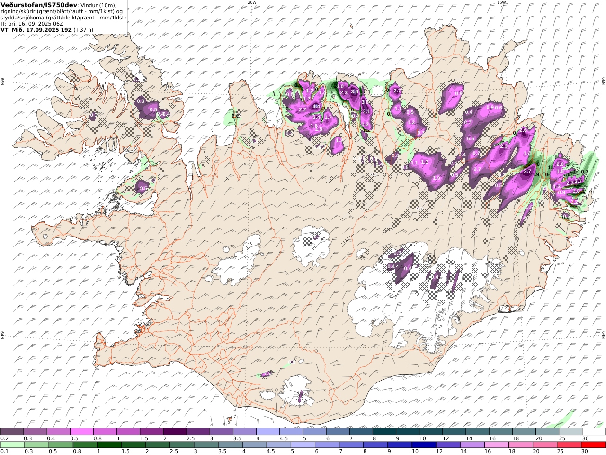
Task: Click the 'Vindur (10m)' header text
Action: tap(98, 5)
